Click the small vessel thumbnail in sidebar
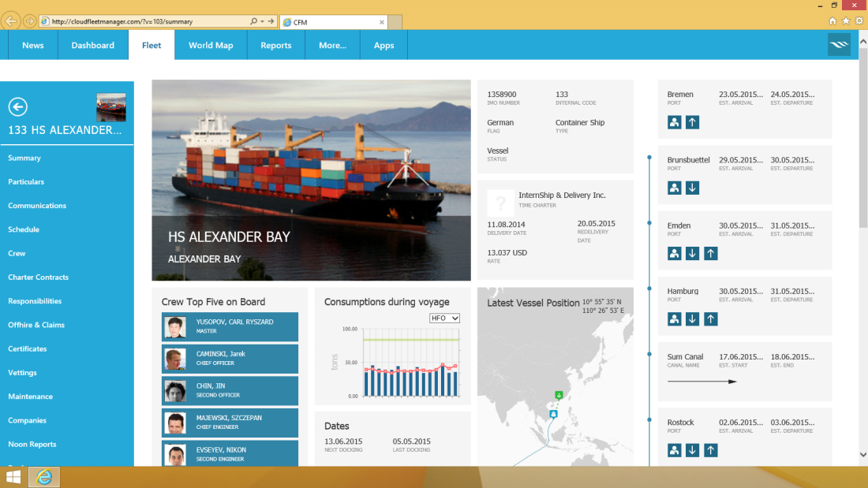Viewport: 868px width, 488px height. point(110,107)
